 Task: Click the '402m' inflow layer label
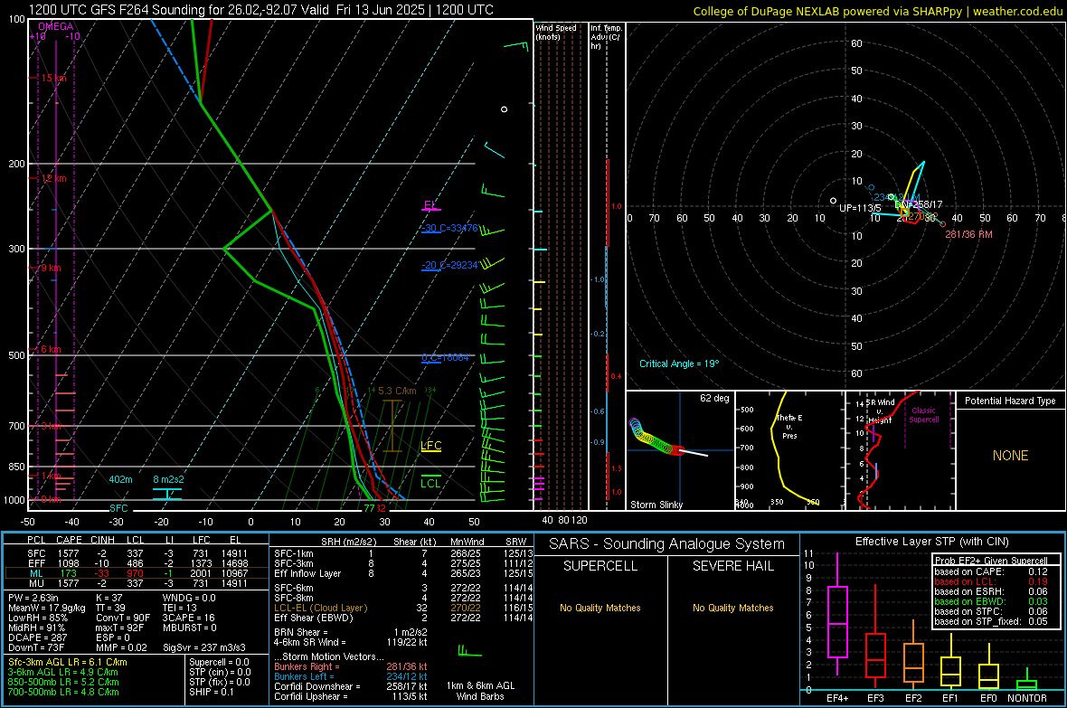[120, 479]
